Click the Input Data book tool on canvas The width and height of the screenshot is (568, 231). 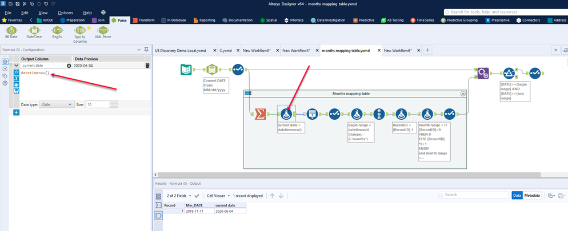coord(186,70)
